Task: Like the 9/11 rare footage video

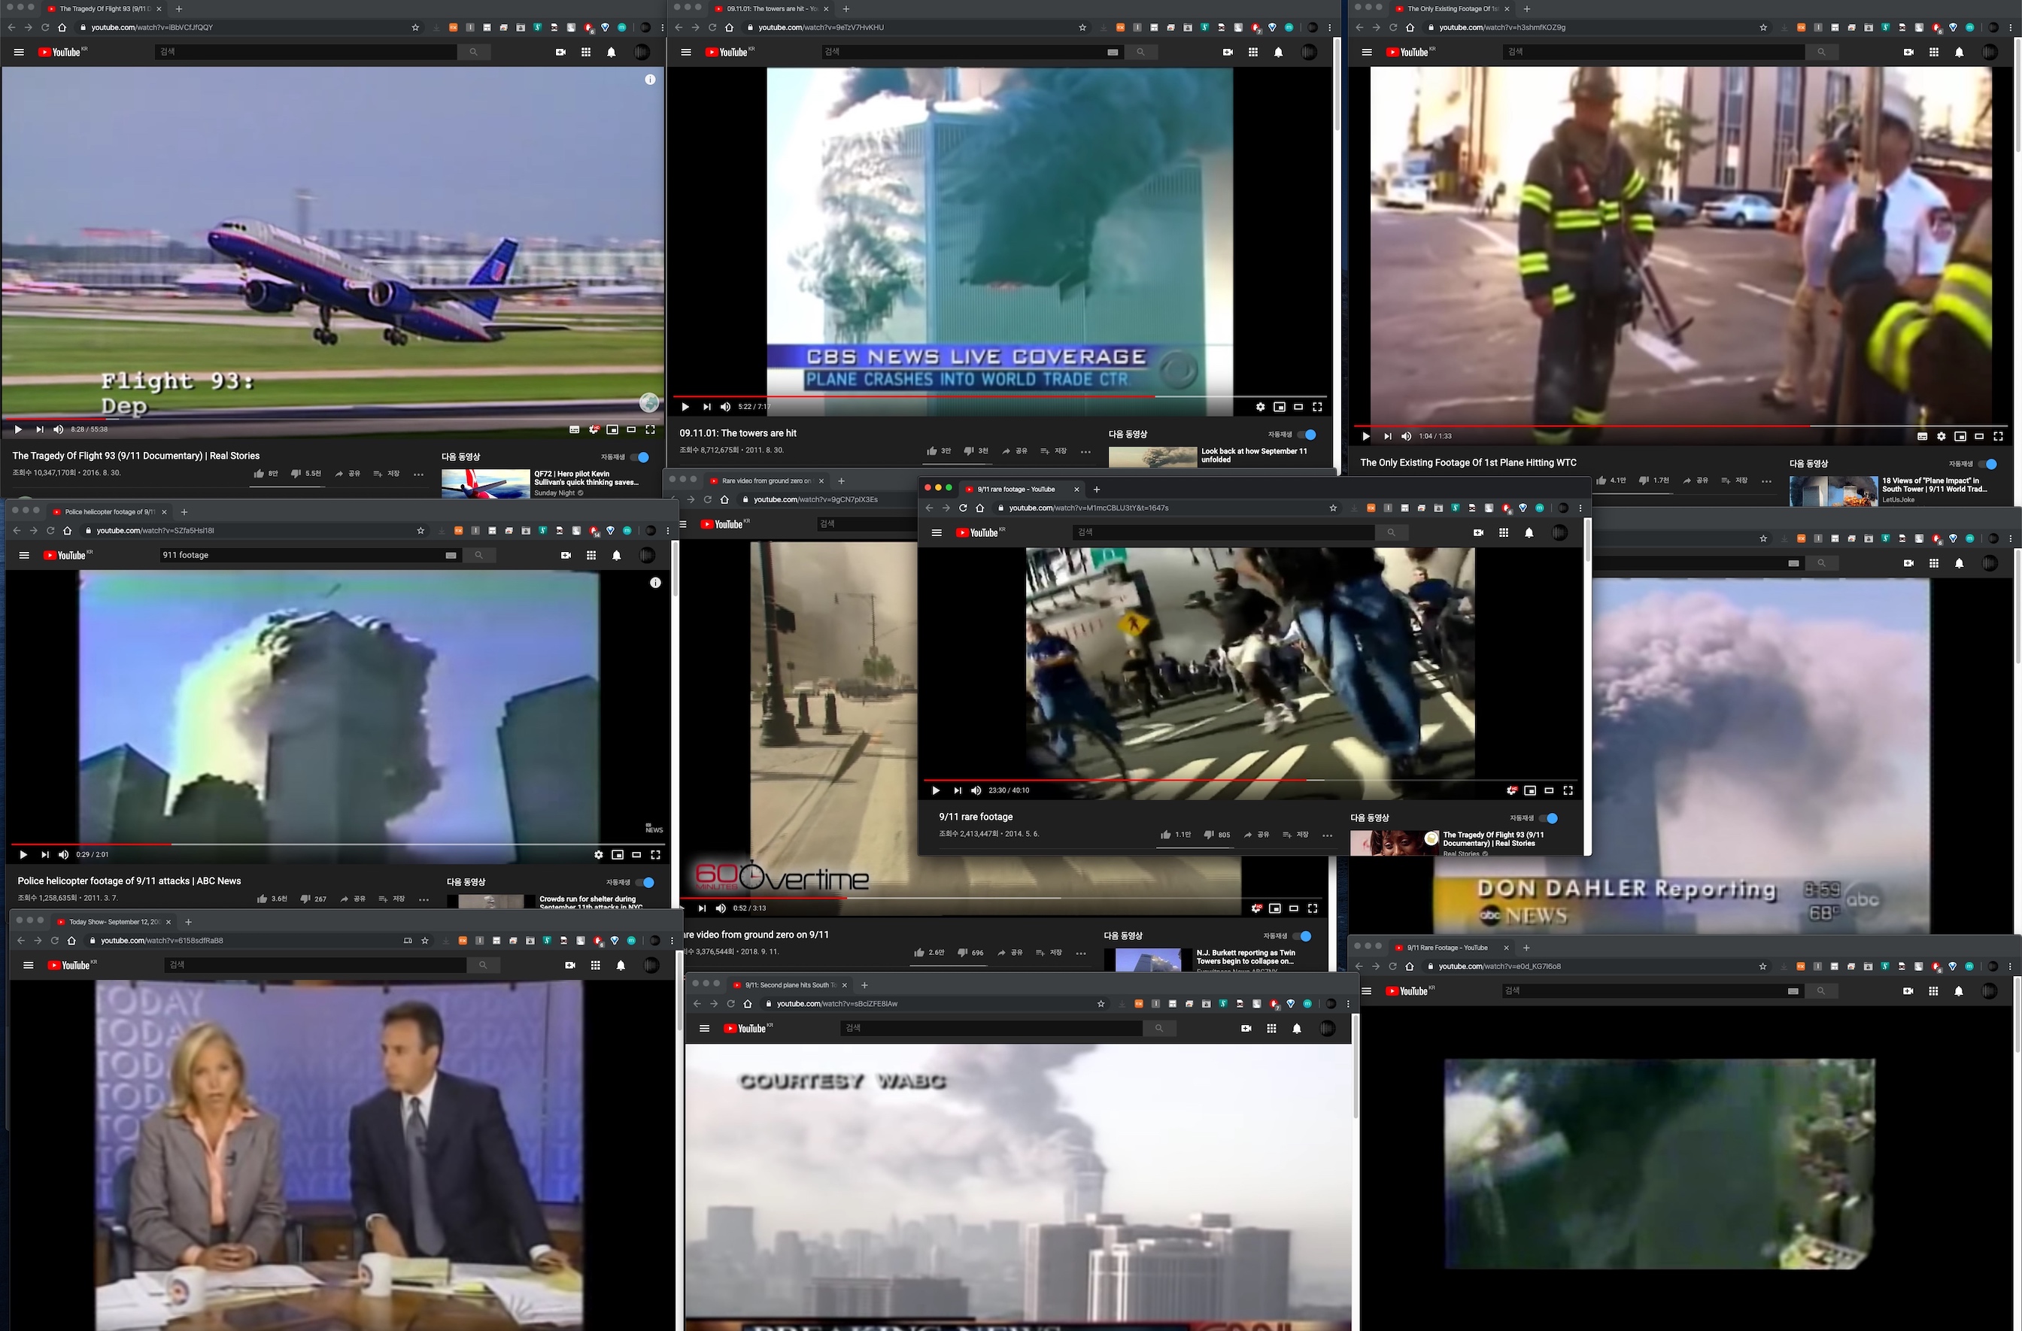Action: pyautogui.click(x=1166, y=835)
